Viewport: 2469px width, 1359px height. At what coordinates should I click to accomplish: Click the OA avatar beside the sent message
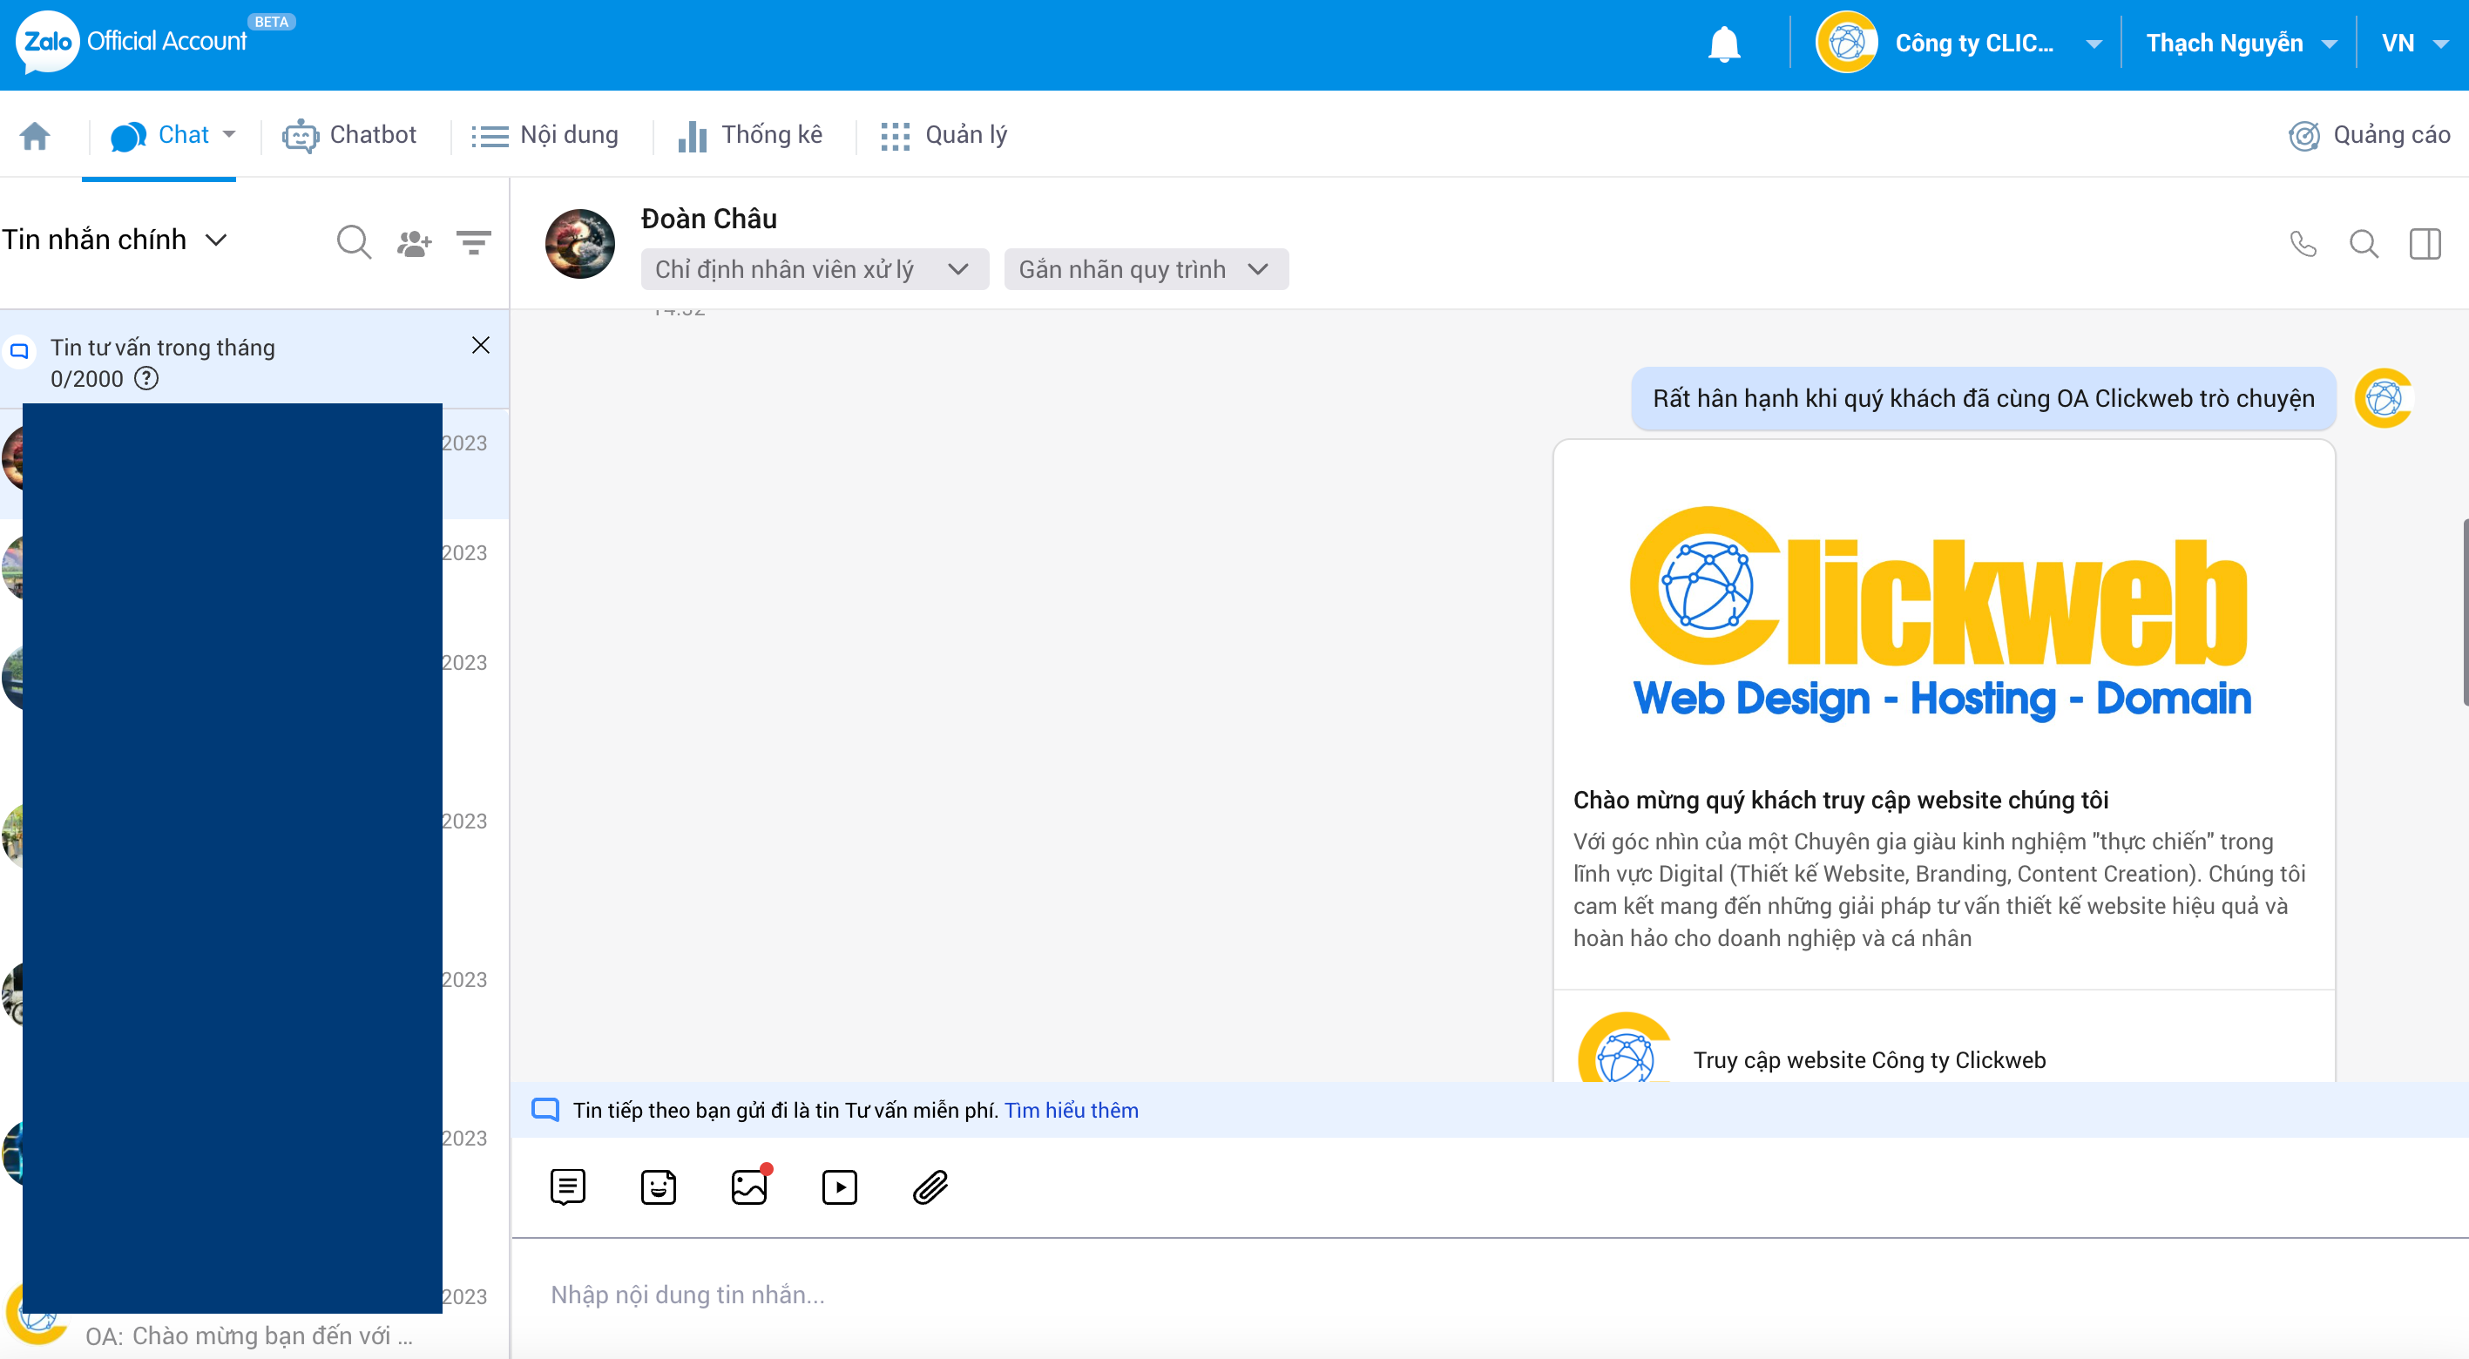(2384, 398)
